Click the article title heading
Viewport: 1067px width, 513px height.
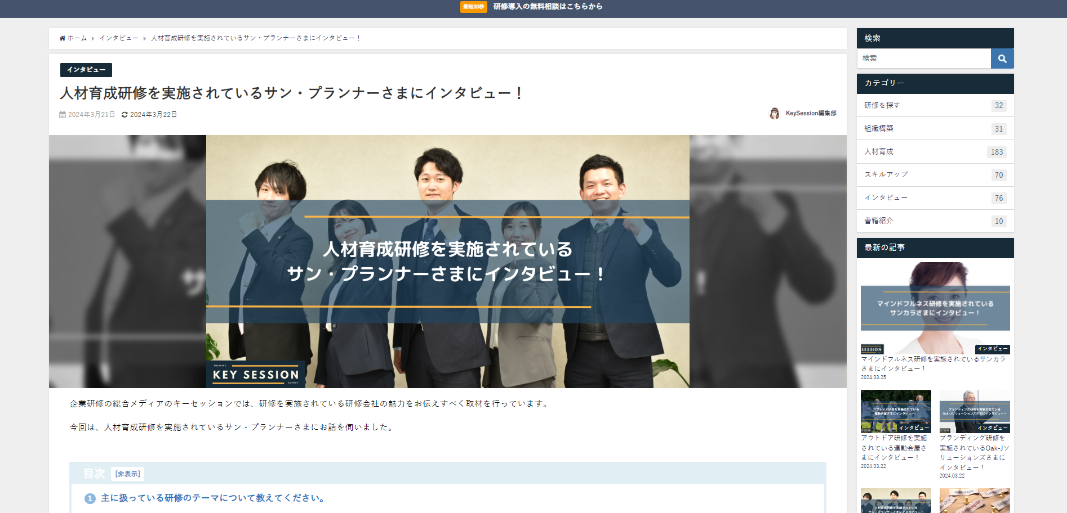tap(292, 93)
